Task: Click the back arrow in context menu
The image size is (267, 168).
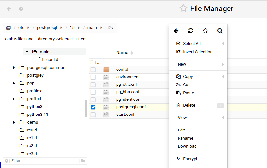Action: 176,31
